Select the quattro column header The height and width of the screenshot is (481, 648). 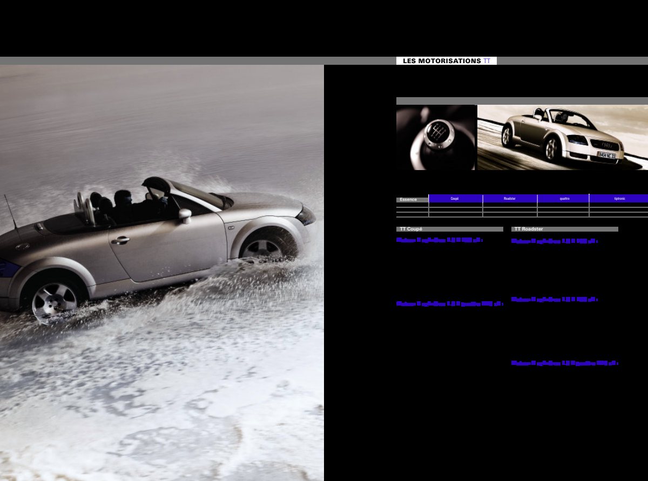(563, 198)
